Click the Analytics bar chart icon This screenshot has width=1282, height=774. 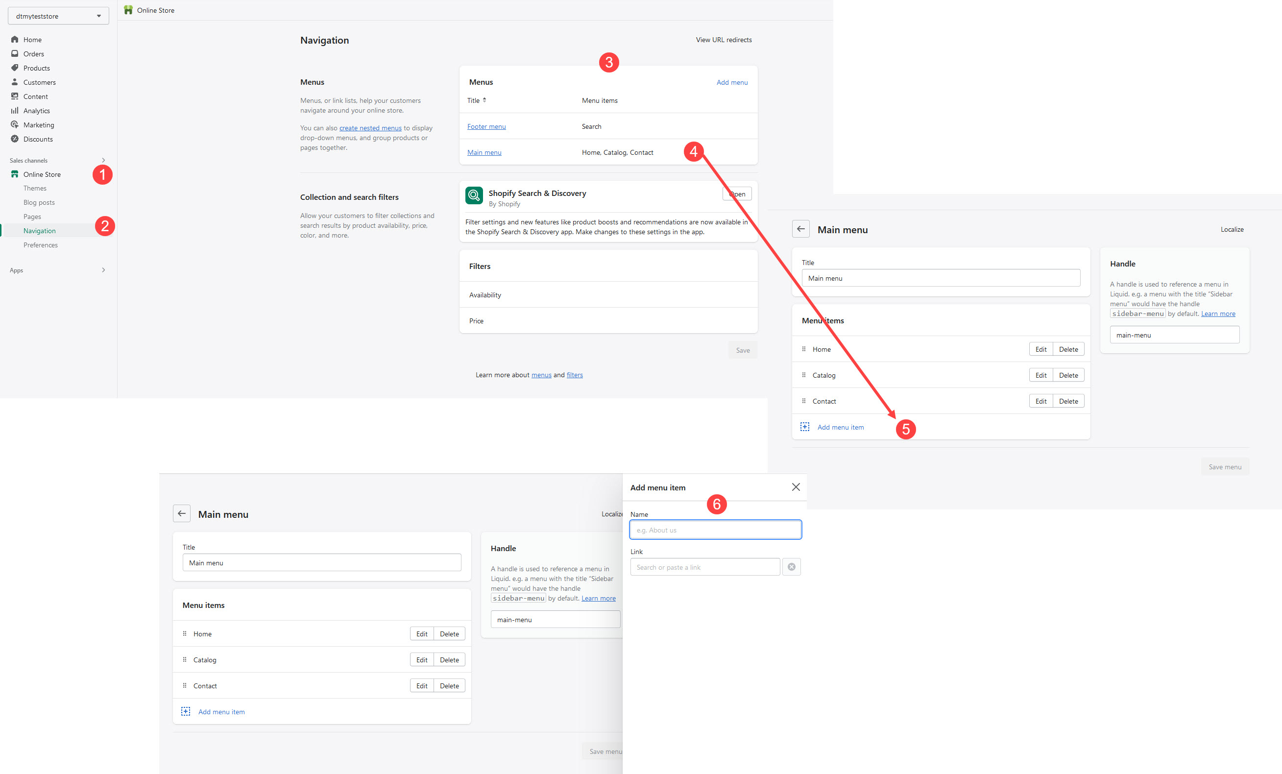[x=15, y=110]
